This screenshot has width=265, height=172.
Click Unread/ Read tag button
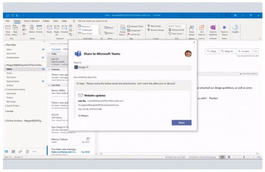[135, 26]
